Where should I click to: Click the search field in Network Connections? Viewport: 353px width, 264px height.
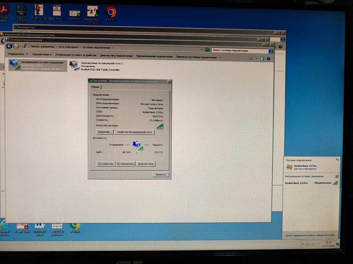(x=239, y=51)
